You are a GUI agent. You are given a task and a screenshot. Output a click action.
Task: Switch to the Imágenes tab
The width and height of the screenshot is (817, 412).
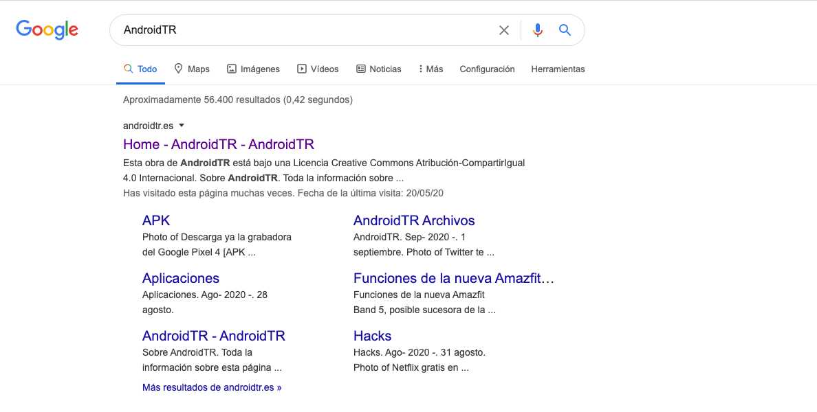pyautogui.click(x=253, y=69)
